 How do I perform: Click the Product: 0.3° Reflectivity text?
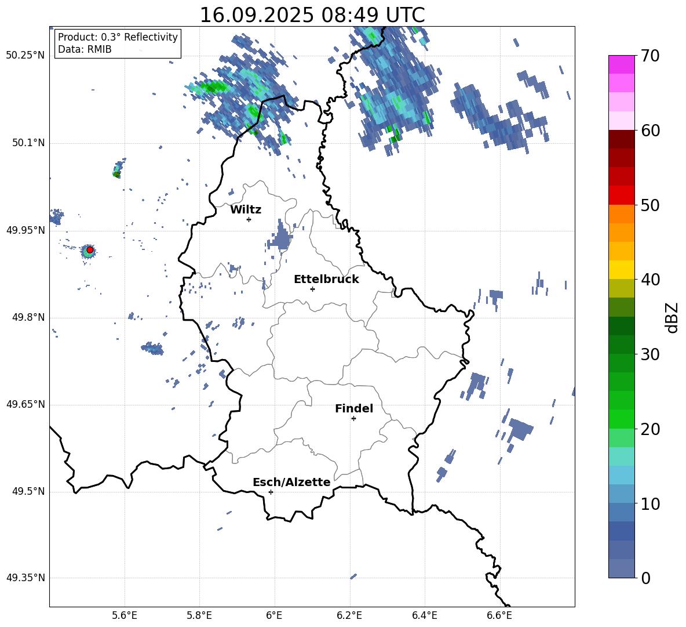[x=118, y=37]
